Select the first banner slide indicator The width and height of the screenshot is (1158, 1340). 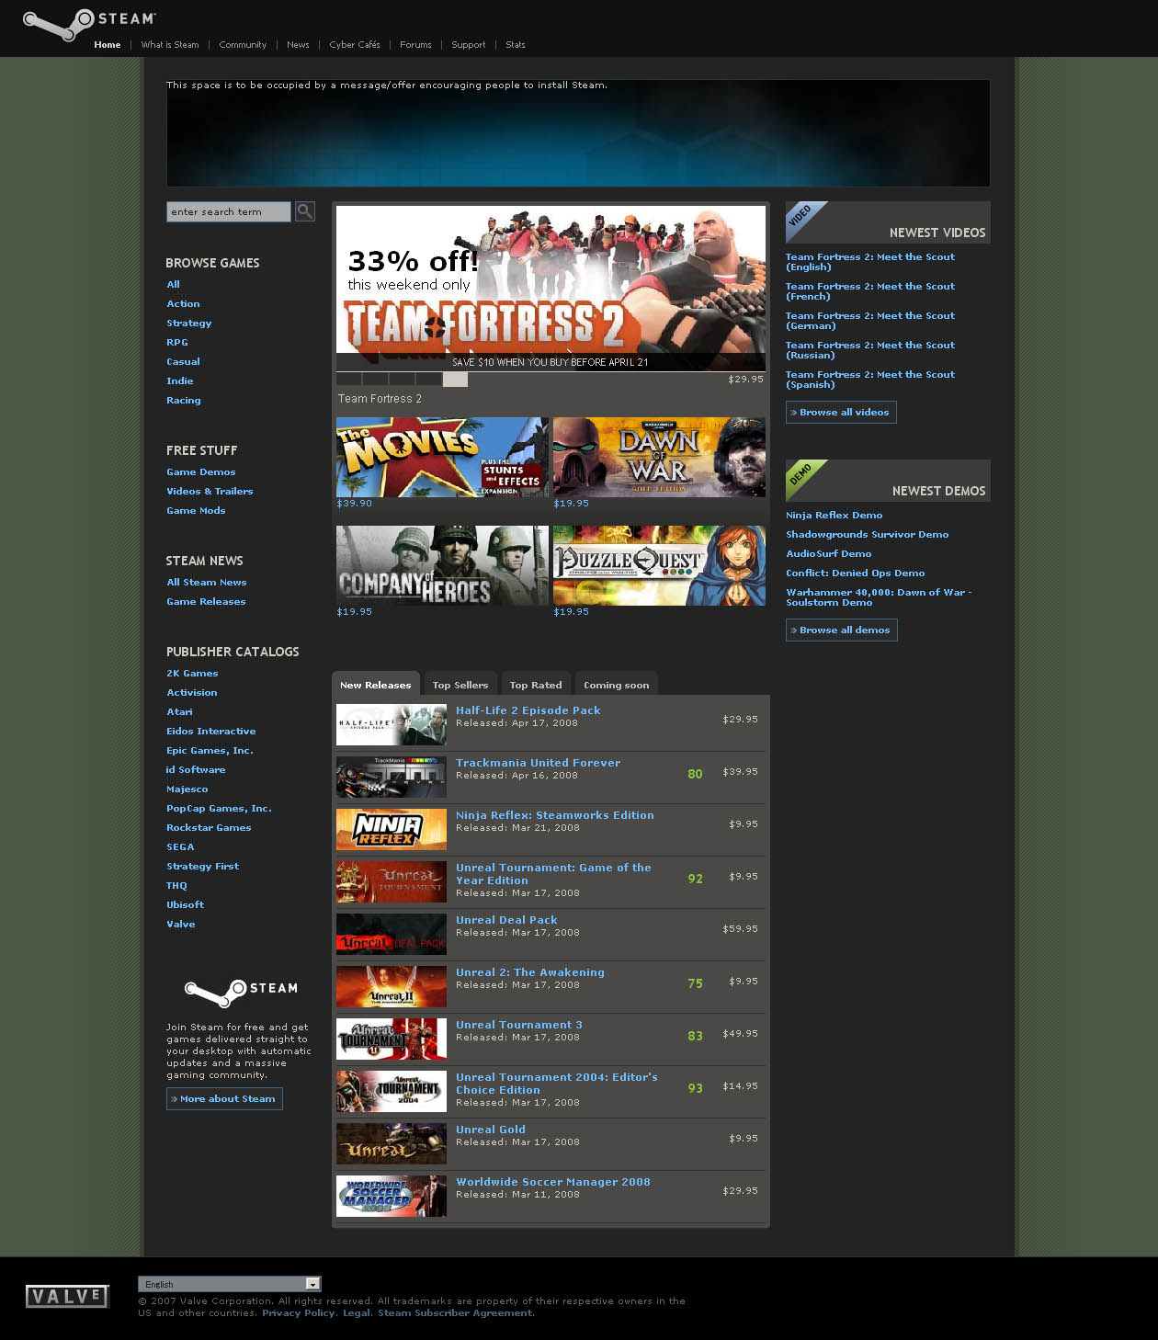[349, 380]
